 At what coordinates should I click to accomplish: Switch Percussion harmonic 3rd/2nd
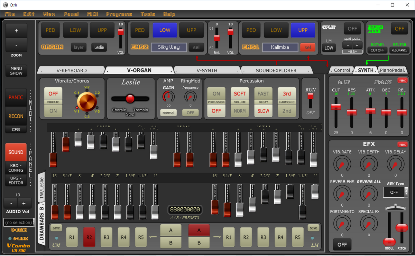[x=287, y=102]
